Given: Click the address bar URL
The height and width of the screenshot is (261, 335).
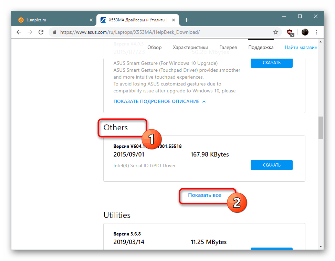Looking at the screenshot, I should pyautogui.click(x=130, y=32).
